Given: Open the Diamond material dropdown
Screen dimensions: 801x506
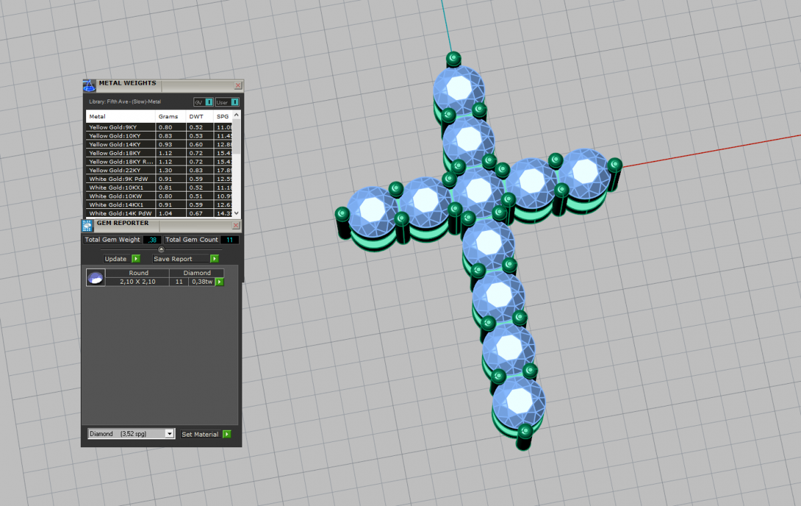Looking at the screenshot, I should tap(170, 434).
